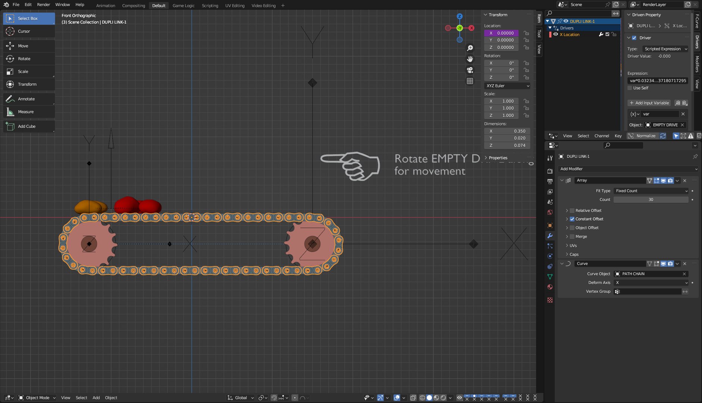Open the Modifiers wrench properties tab

point(550,236)
